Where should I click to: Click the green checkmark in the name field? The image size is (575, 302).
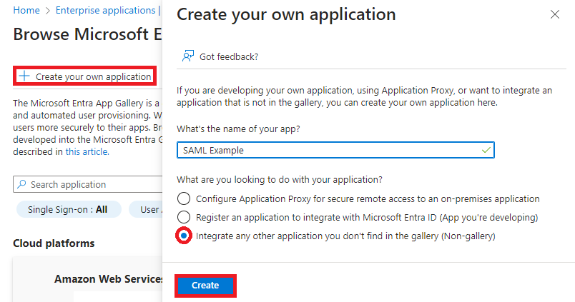486,150
